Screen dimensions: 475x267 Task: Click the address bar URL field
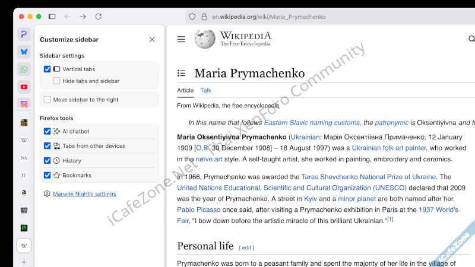pos(330,17)
